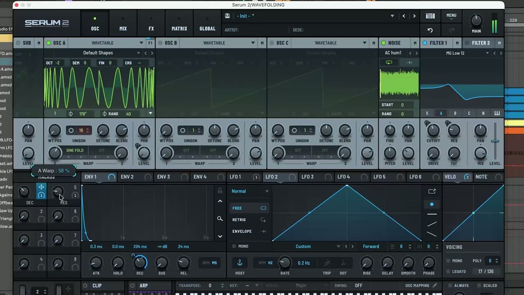524x295 pixels.
Task: Open the preset browser list icon
Action: tap(430, 16)
